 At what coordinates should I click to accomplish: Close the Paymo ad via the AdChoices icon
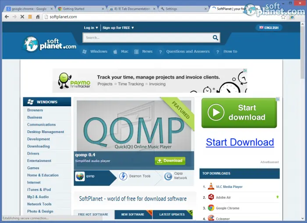pos(245,70)
